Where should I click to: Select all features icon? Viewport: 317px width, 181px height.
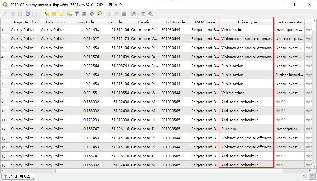54,14
